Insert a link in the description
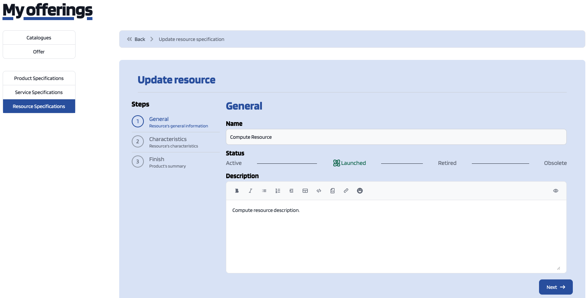588x298 pixels. coord(346,191)
